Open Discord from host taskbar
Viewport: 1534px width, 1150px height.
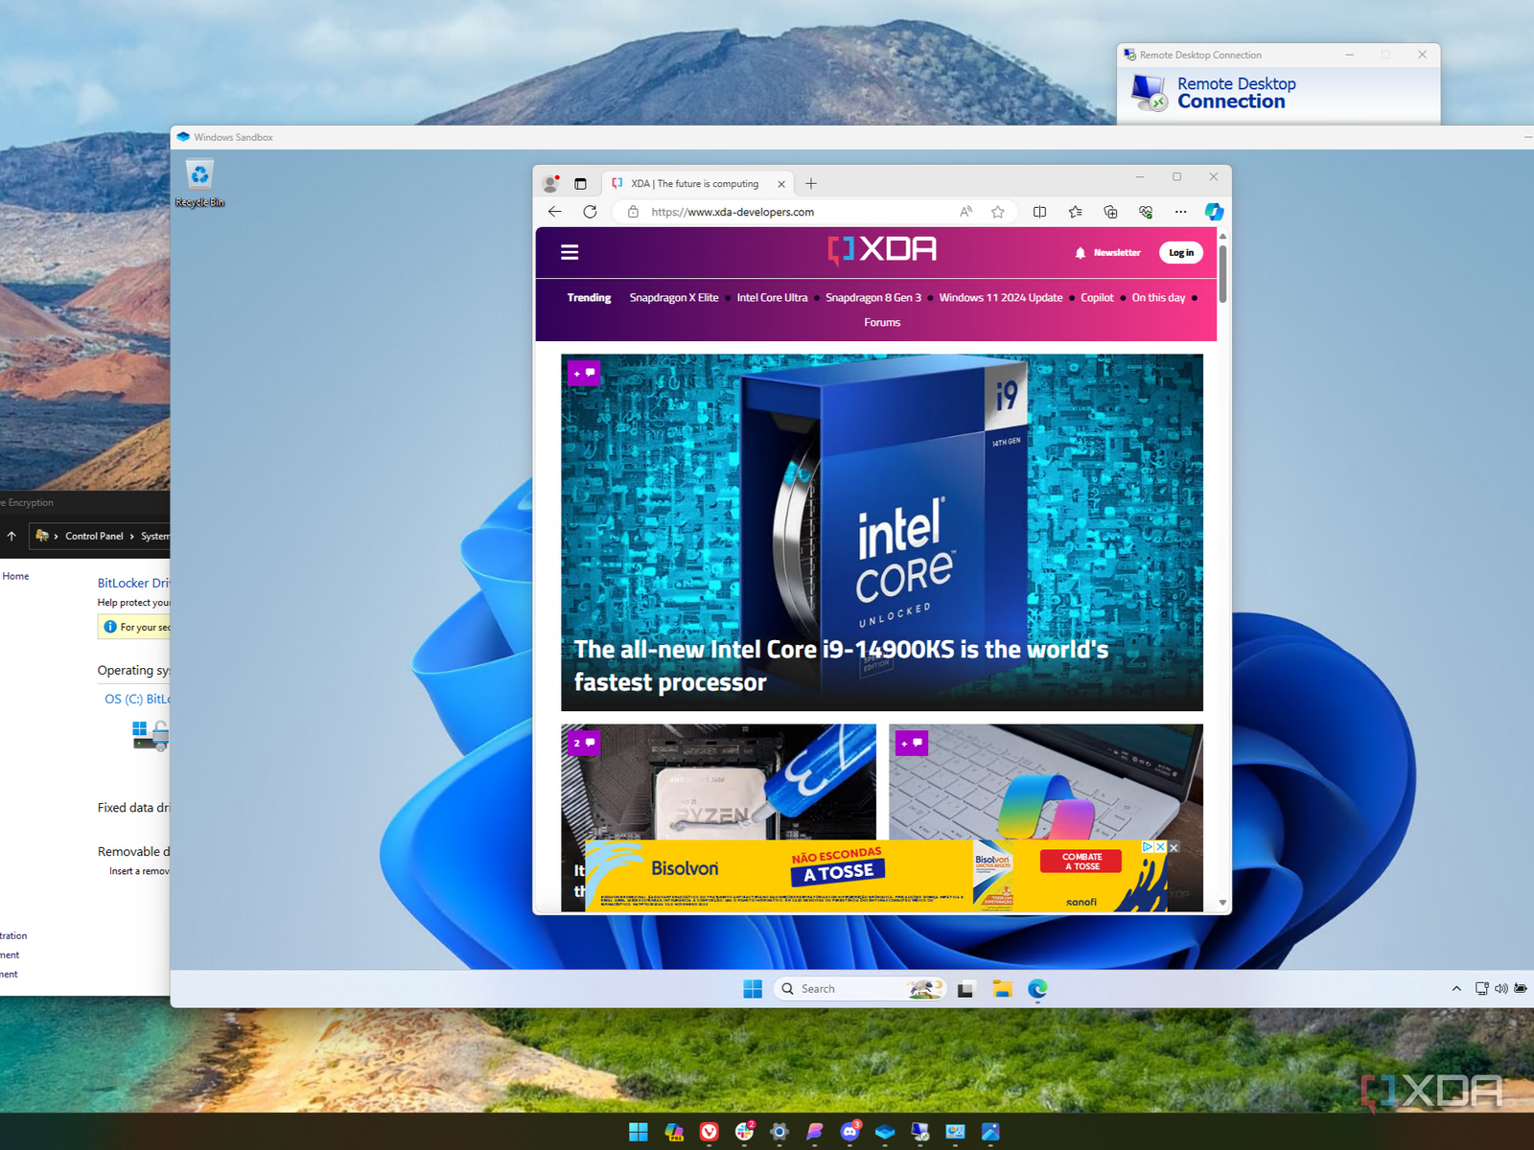[x=849, y=1132]
